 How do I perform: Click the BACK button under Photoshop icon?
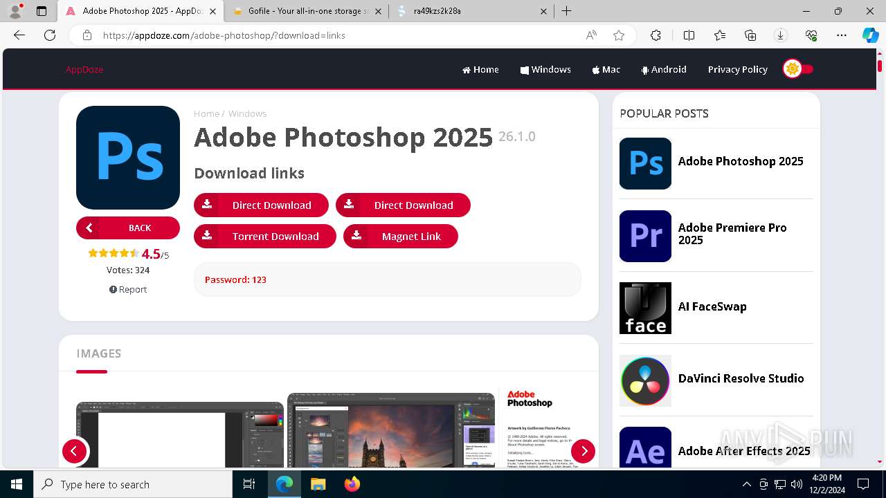(128, 228)
